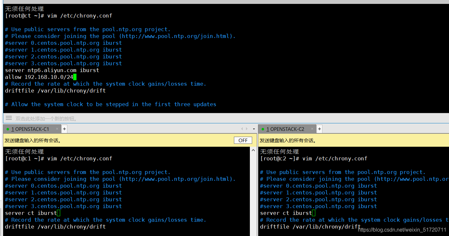The image size is (449, 236).
Task: Close the OPENSTACK-C2 tab
Action: point(312,129)
